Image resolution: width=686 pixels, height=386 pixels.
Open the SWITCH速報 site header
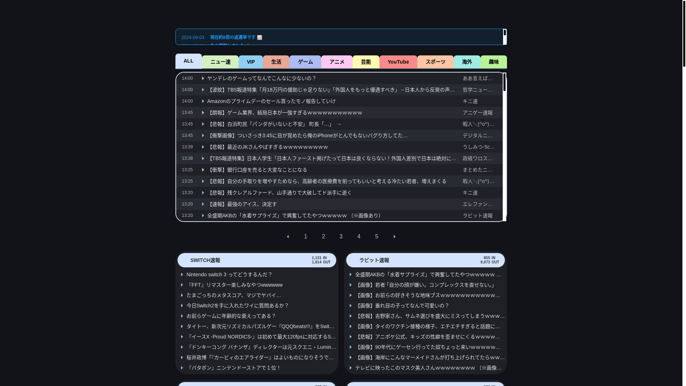[257, 260]
